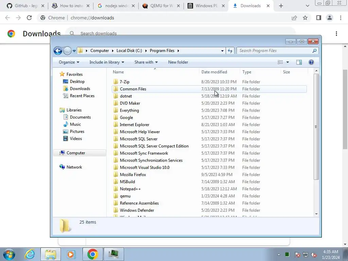348x261 pixels.
Task: Open Chrome three-dot menu
Action: (x=341, y=18)
